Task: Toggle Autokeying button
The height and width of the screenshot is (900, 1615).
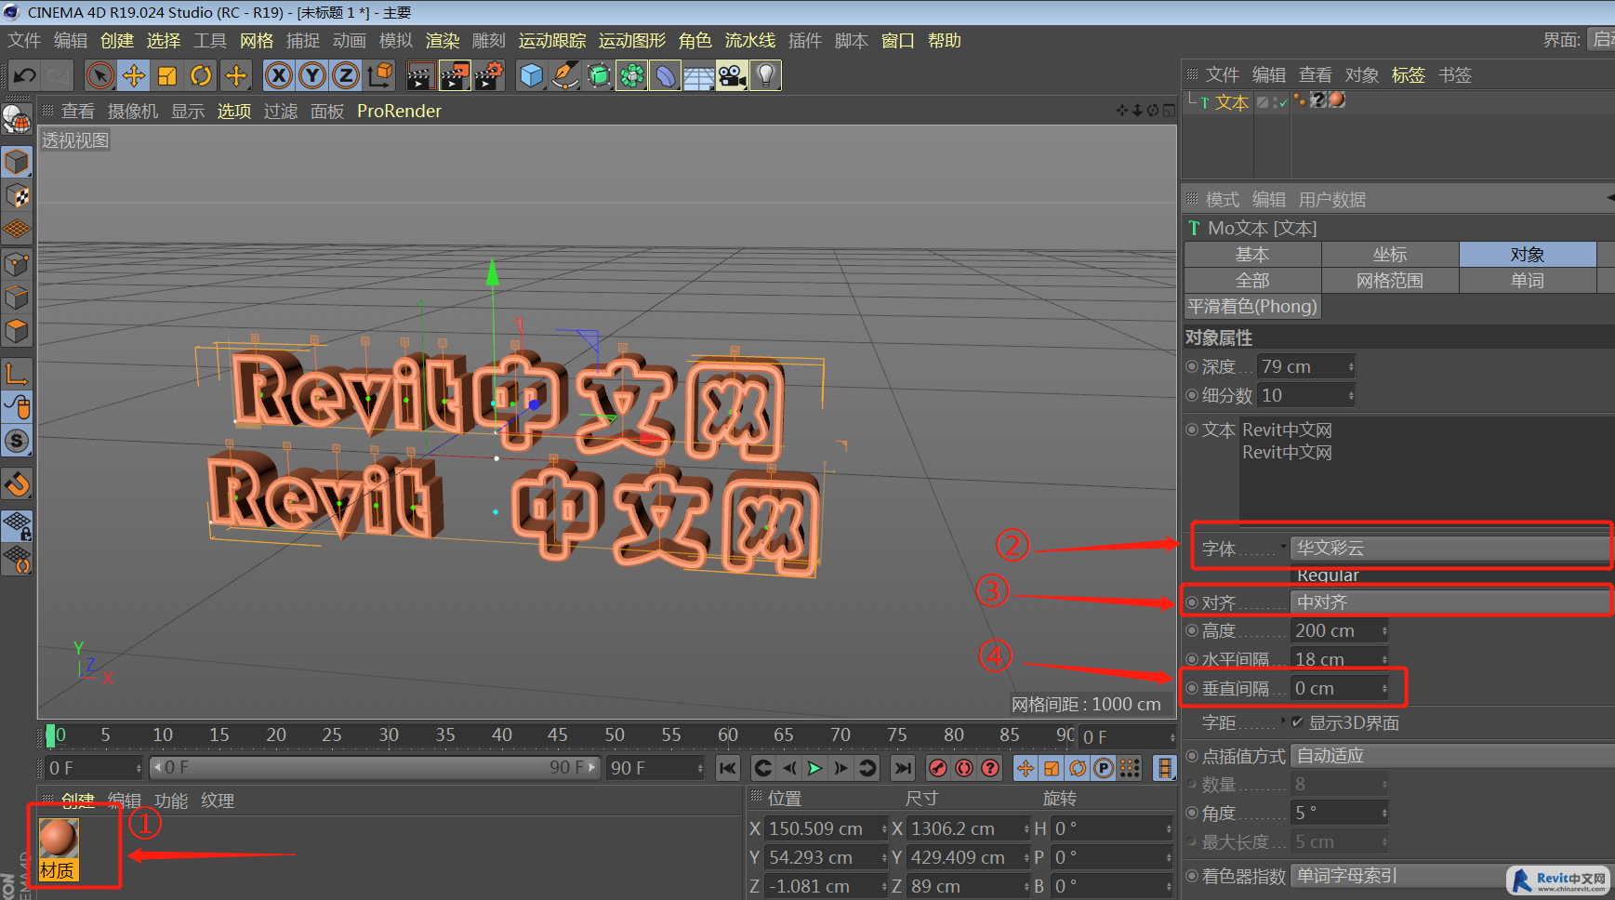Action: 964,768
